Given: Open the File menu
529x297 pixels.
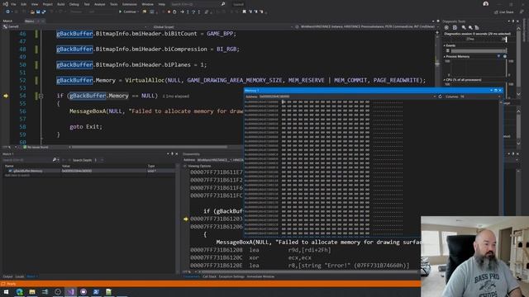Looking at the screenshot, I should coord(13,4).
